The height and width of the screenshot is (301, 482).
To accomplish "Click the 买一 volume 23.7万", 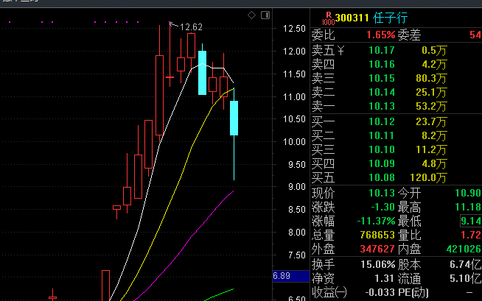I will (431, 122).
